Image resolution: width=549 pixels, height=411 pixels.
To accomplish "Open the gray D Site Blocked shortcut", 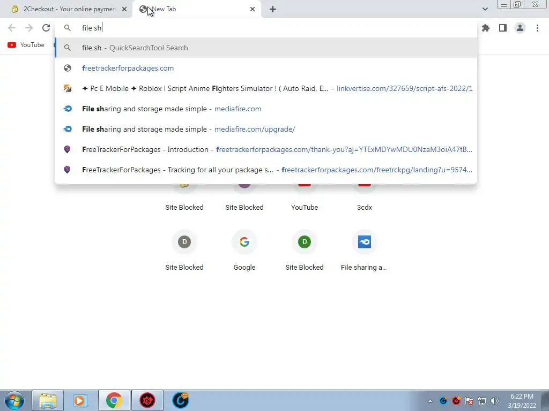I will click(x=184, y=250).
